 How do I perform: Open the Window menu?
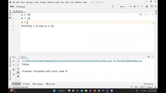[78, 2]
